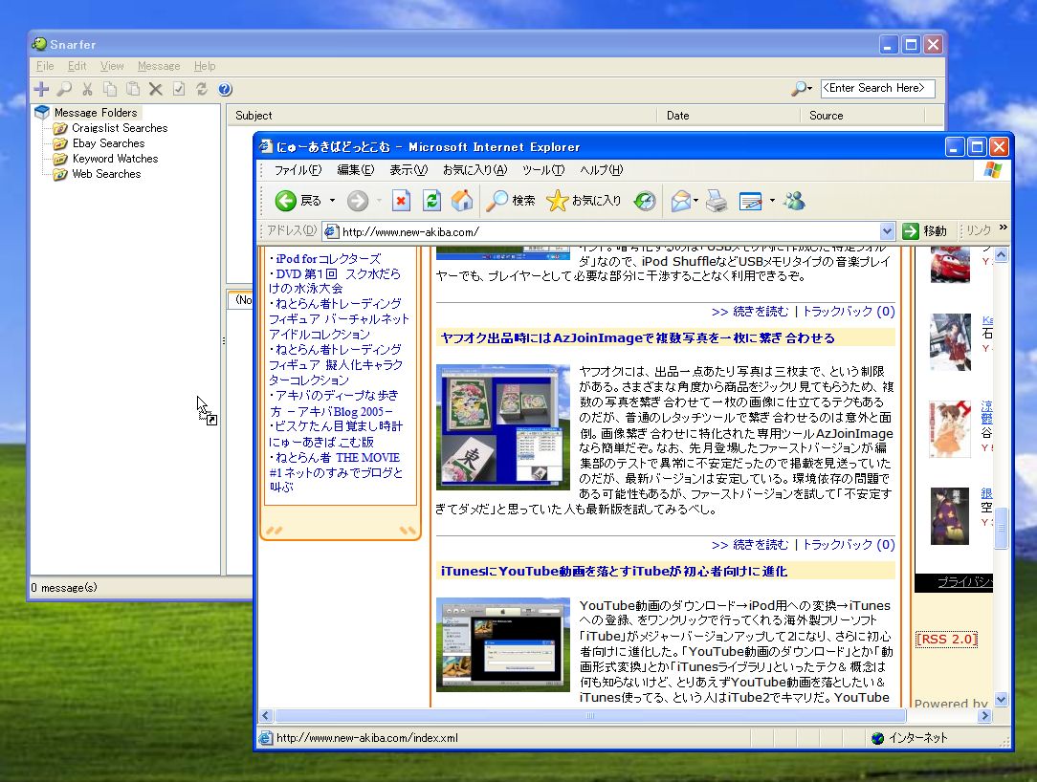Open the address bar URL dropdown
1037x782 pixels.
coord(887,231)
